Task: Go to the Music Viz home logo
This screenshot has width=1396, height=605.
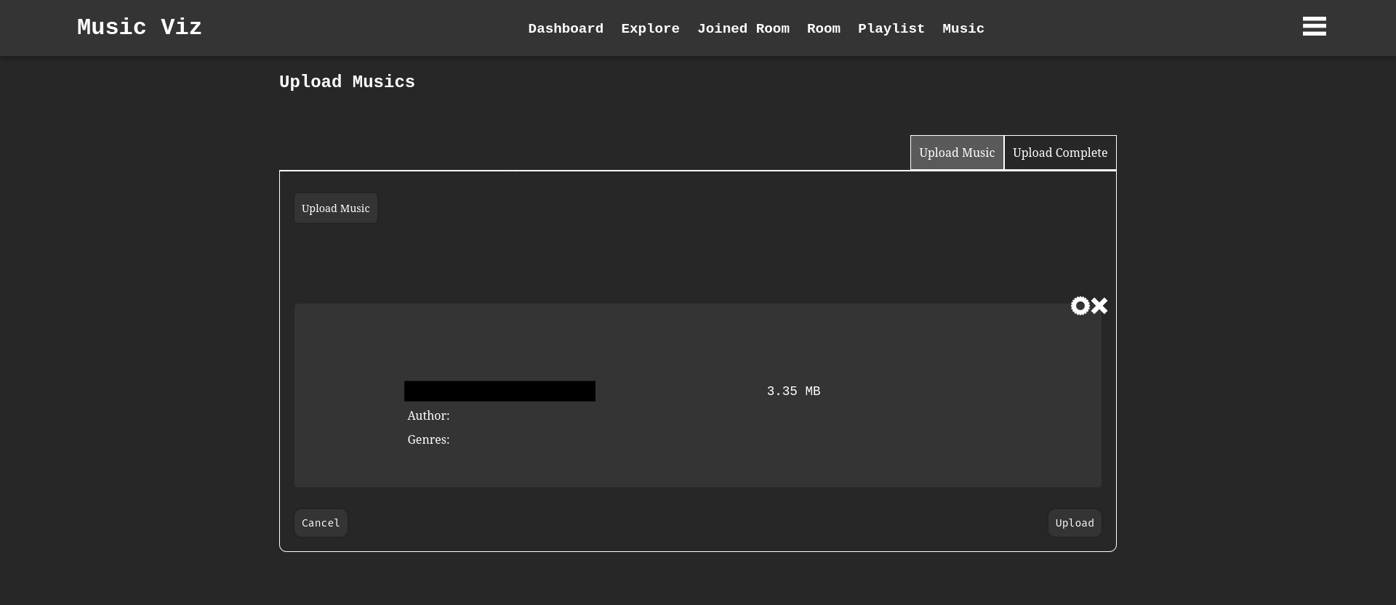Action: 139,28
